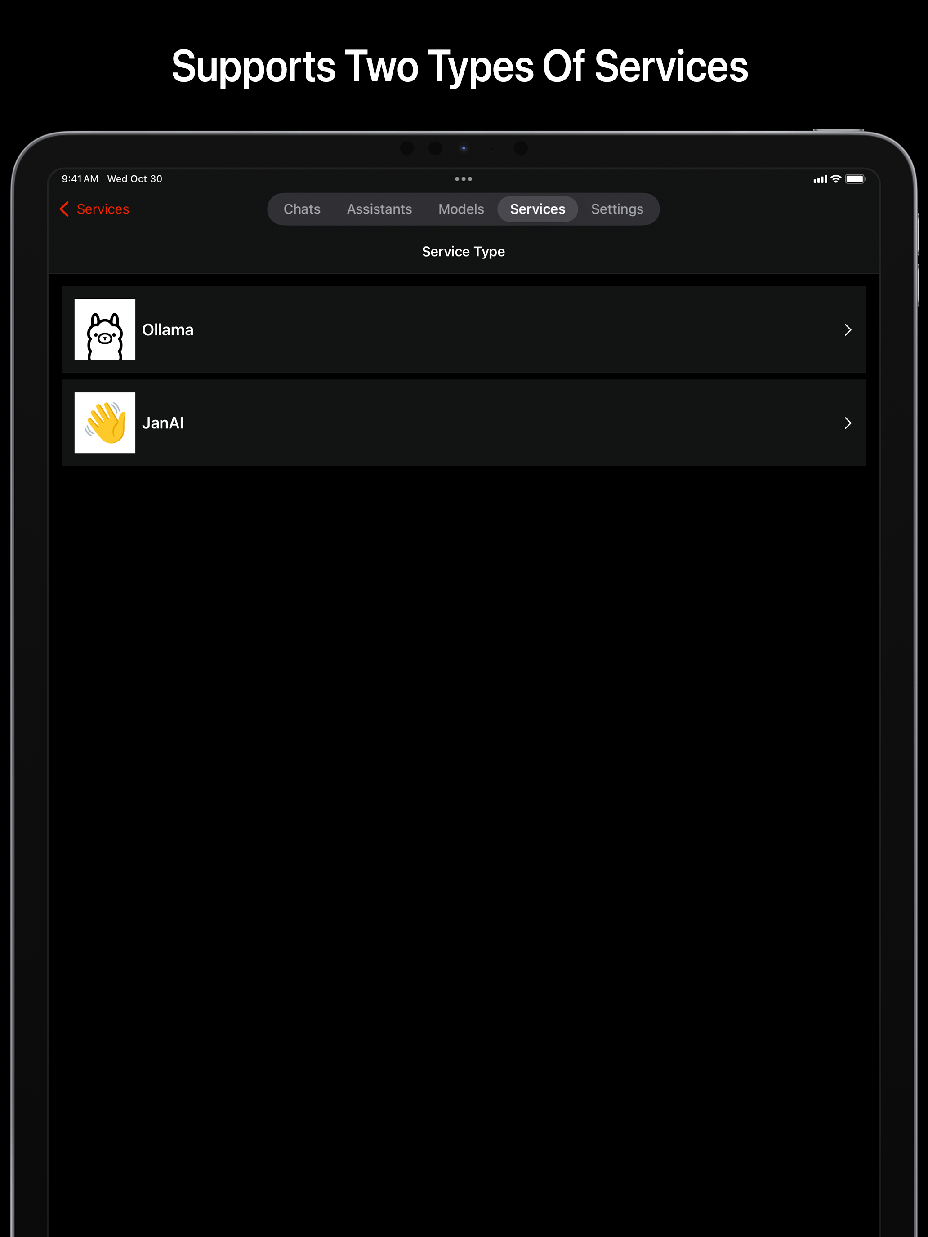
Task: Go back to Services list
Action: pyautogui.click(x=94, y=209)
